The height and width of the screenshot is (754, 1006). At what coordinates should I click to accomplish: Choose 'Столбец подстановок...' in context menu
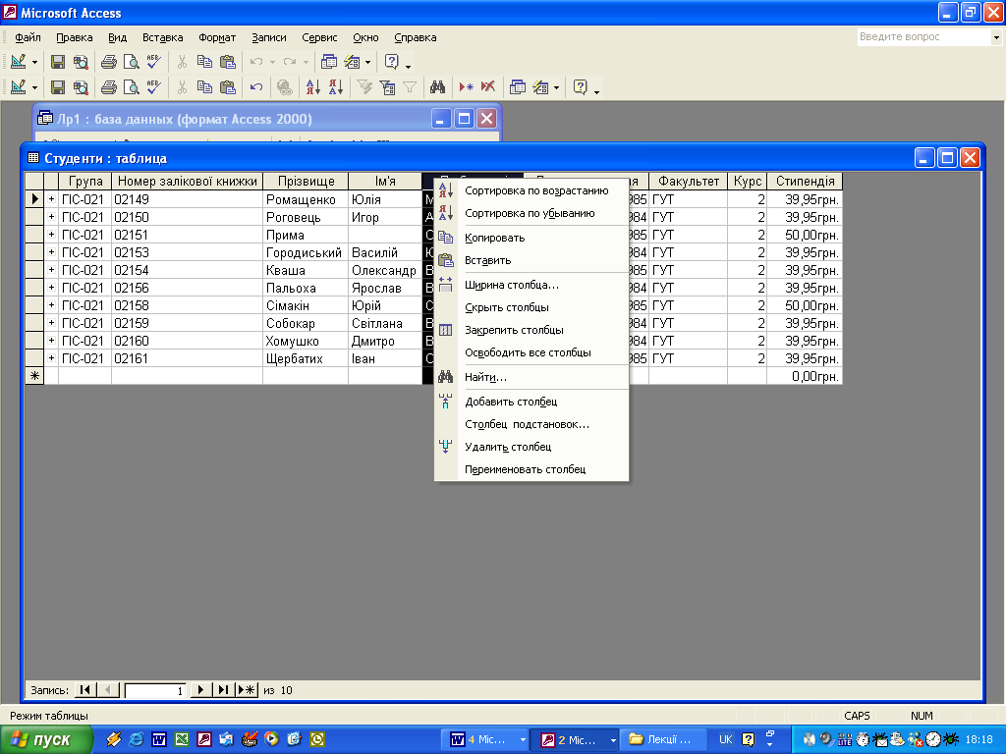point(531,424)
